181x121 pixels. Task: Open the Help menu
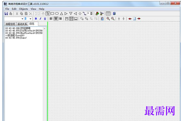(x=41, y=9)
